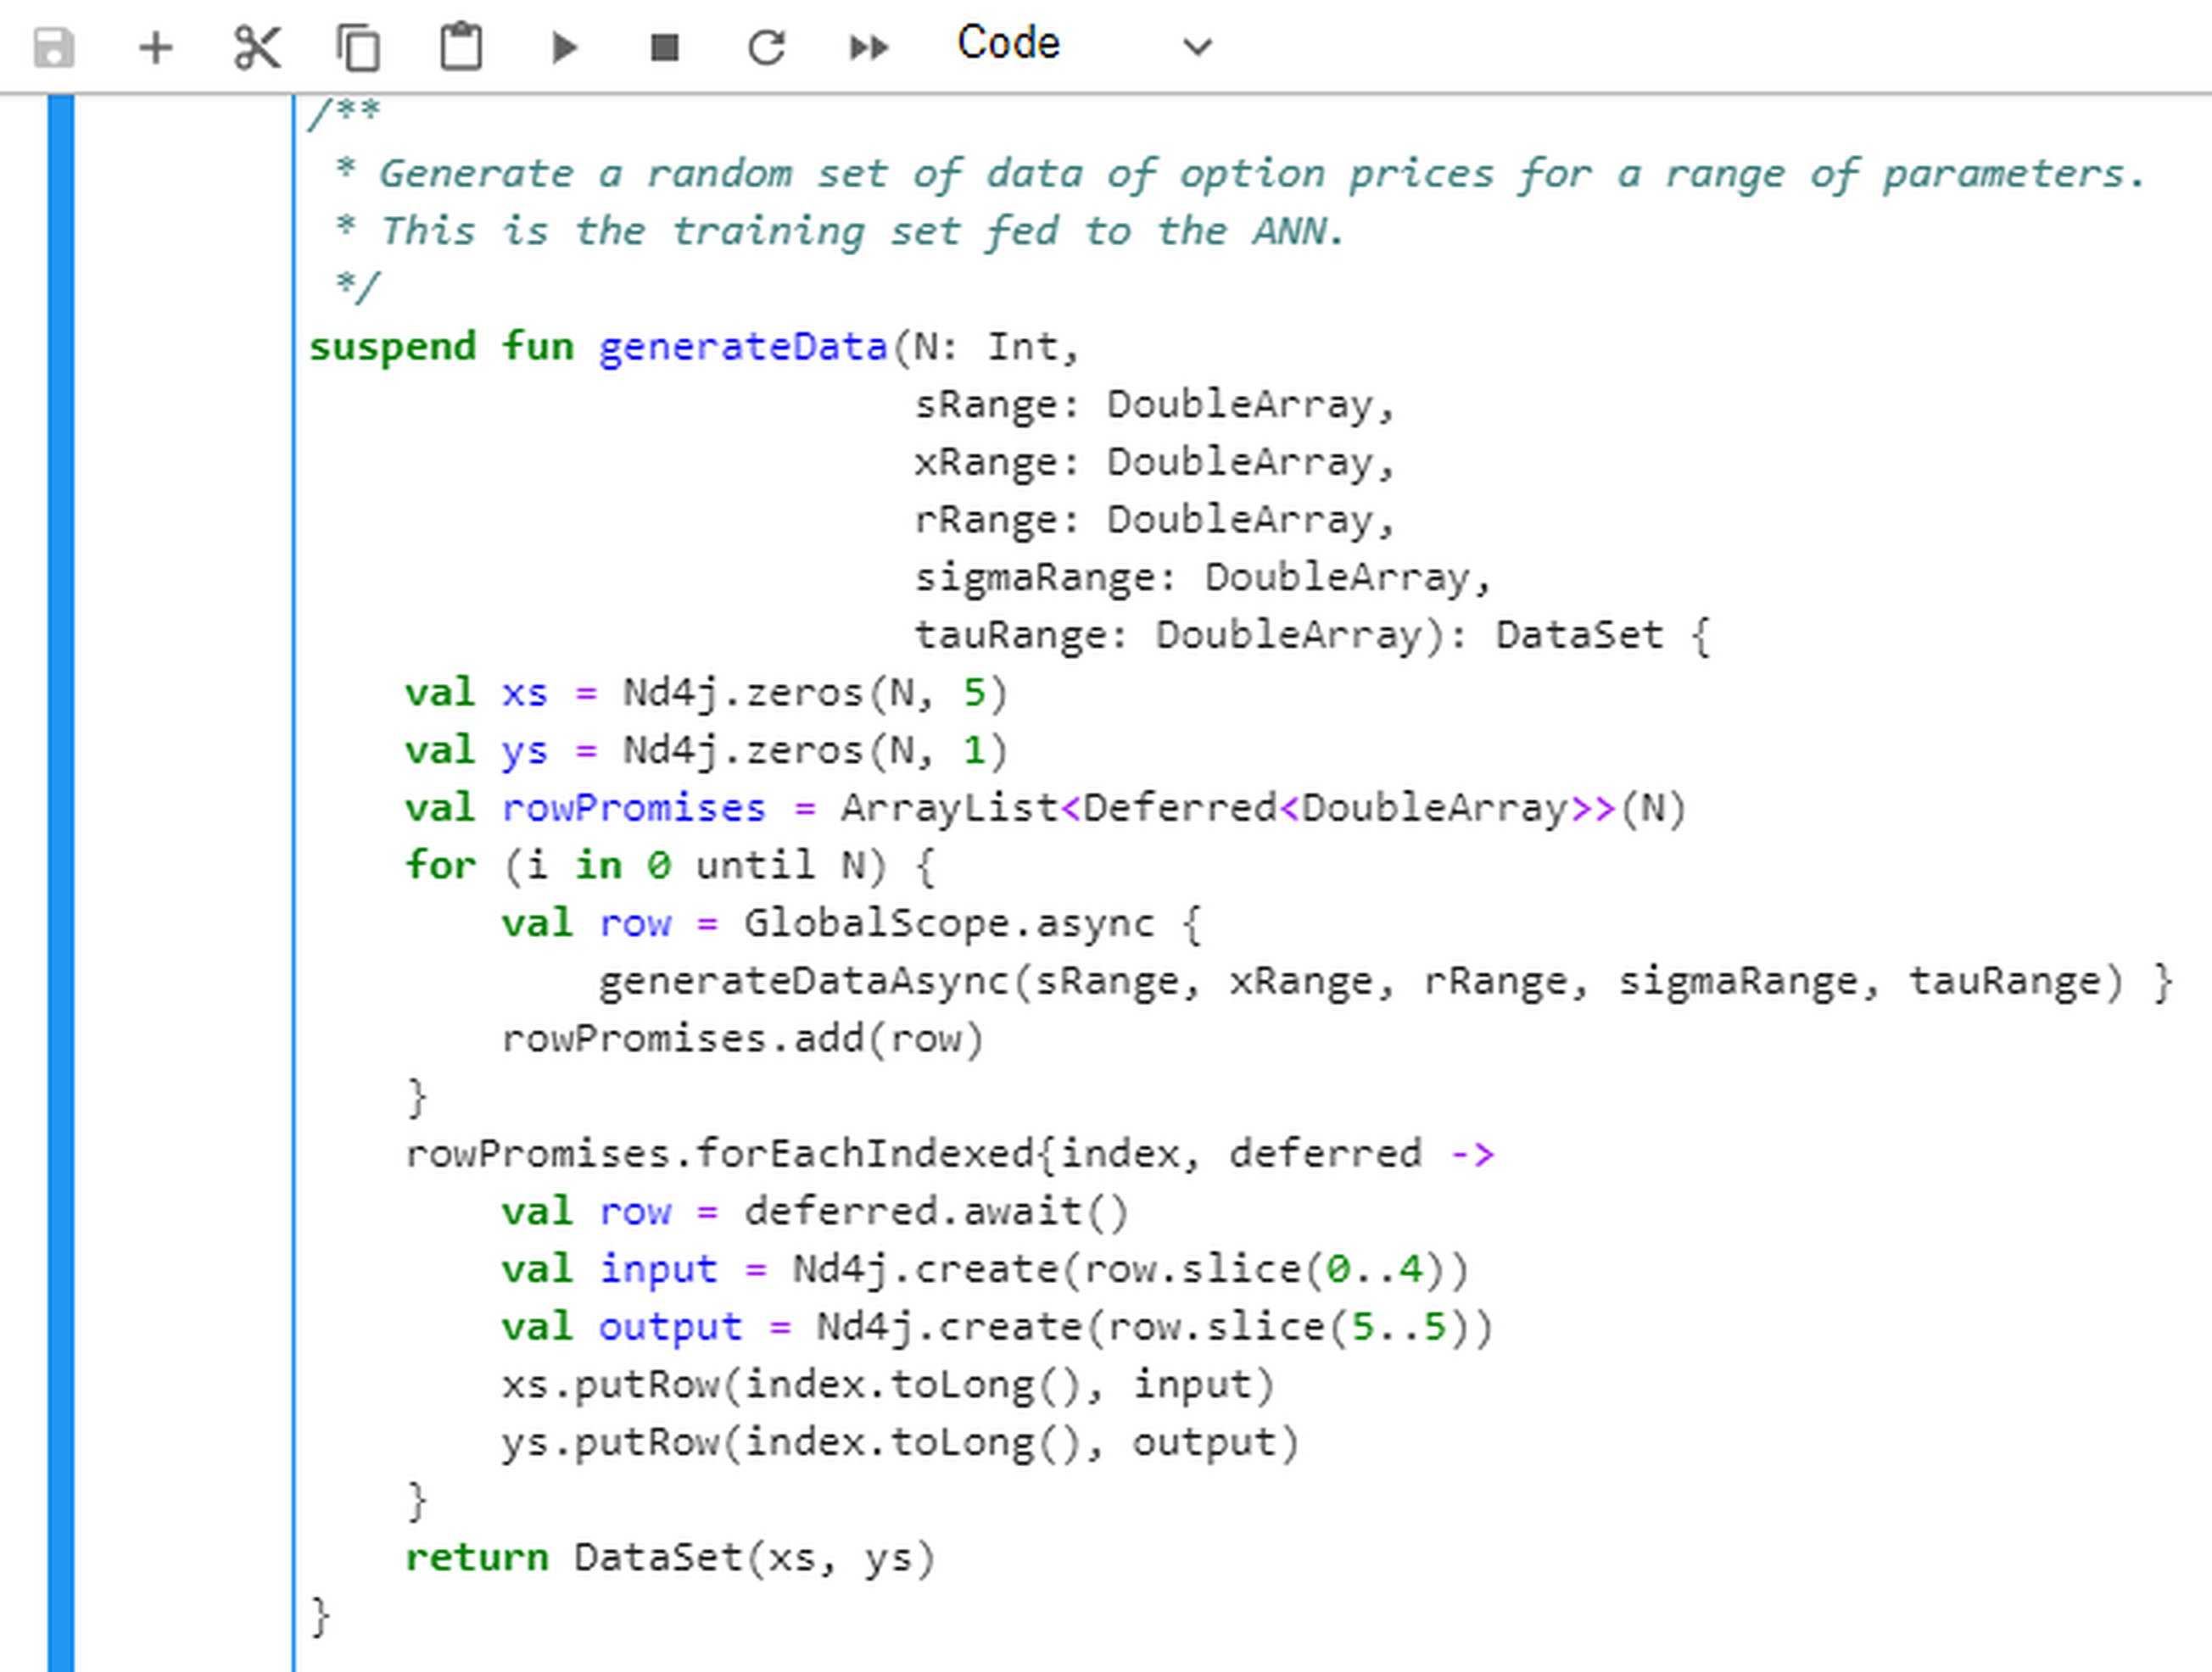
Task: Click 'xs.putRow(index.toLong(), input)' line
Action: 889,1385
